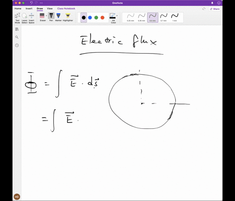This screenshot has height=201, width=235.
Task: Expand the Ink Color dropdown arrow
Action: click(117, 16)
